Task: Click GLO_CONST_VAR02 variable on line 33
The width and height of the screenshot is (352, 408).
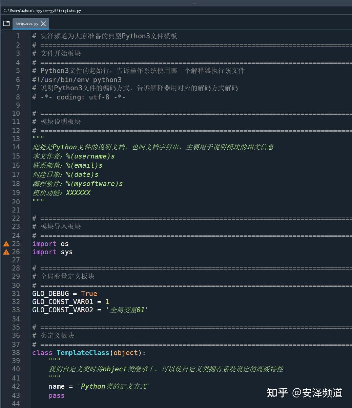Action: [x=63, y=310]
